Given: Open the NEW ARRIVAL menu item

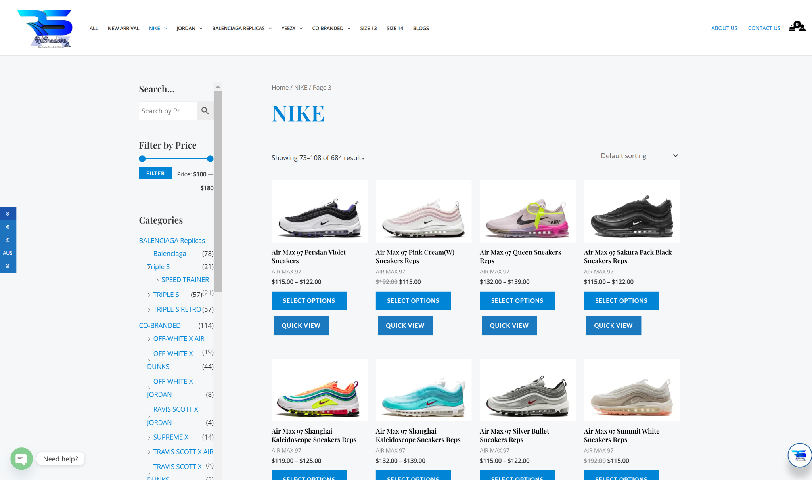Looking at the screenshot, I should pos(123,28).
